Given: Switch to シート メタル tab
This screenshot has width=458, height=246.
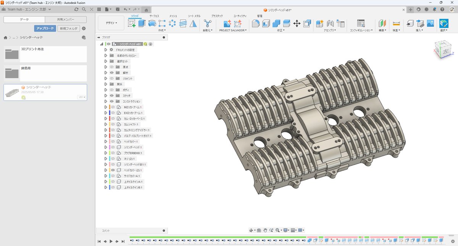Looking at the screenshot, I should click(x=194, y=16).
